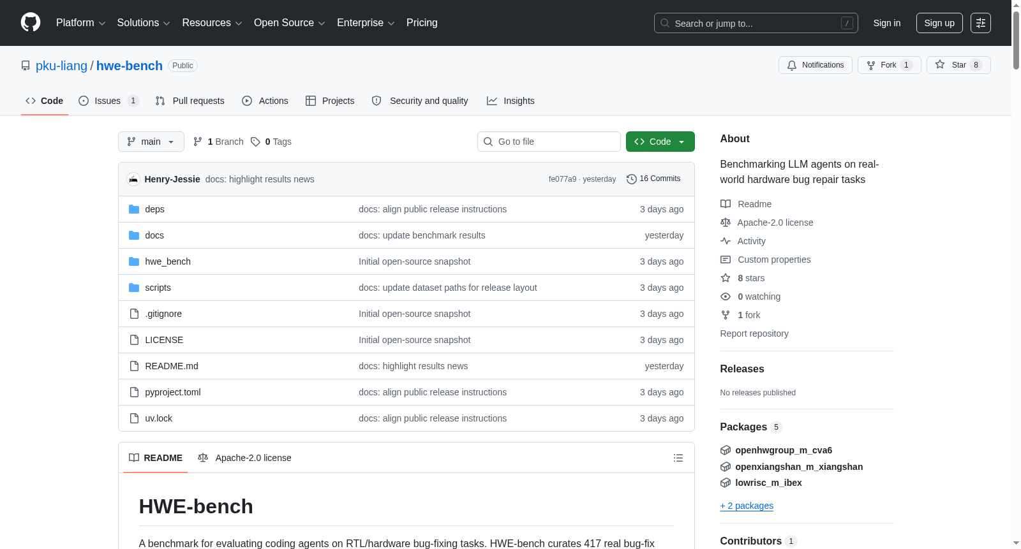
Task: Open the openhwgroup_m_cva6 package
Action: 784,450
